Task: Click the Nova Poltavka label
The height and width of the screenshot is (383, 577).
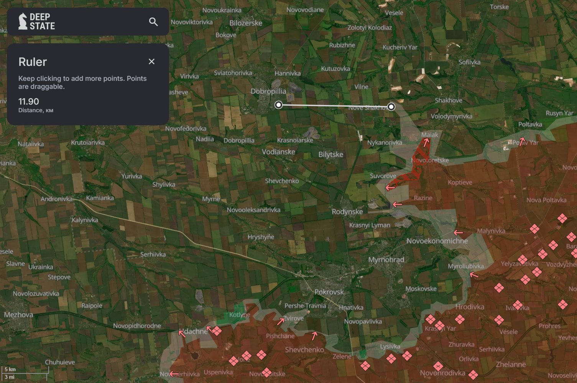Action: [x=546, y=200]
